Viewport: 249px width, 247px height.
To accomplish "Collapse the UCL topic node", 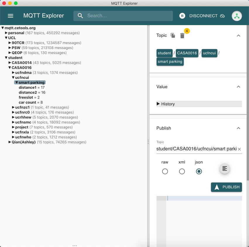I will click(x=6, y=38).
